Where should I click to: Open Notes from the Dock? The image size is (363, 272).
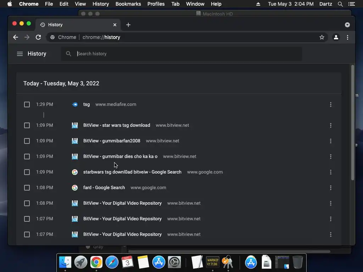click(143, 262)
